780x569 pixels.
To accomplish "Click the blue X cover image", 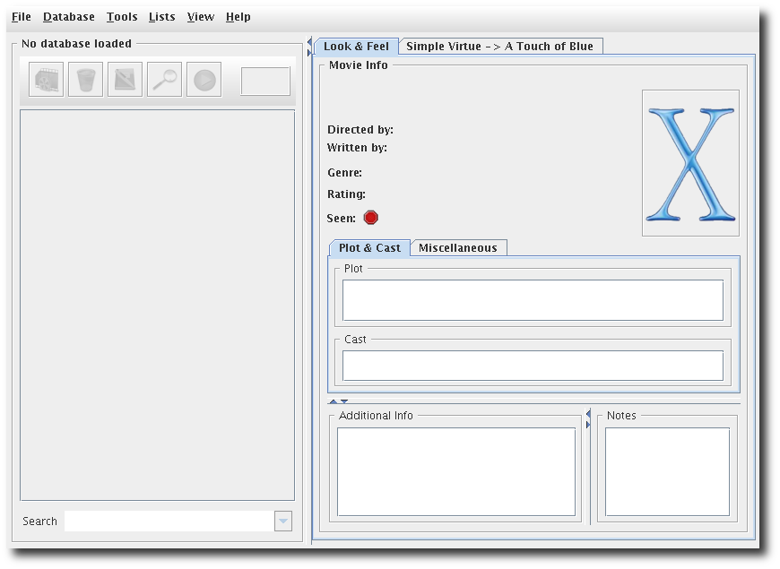I will click(690, 163).
